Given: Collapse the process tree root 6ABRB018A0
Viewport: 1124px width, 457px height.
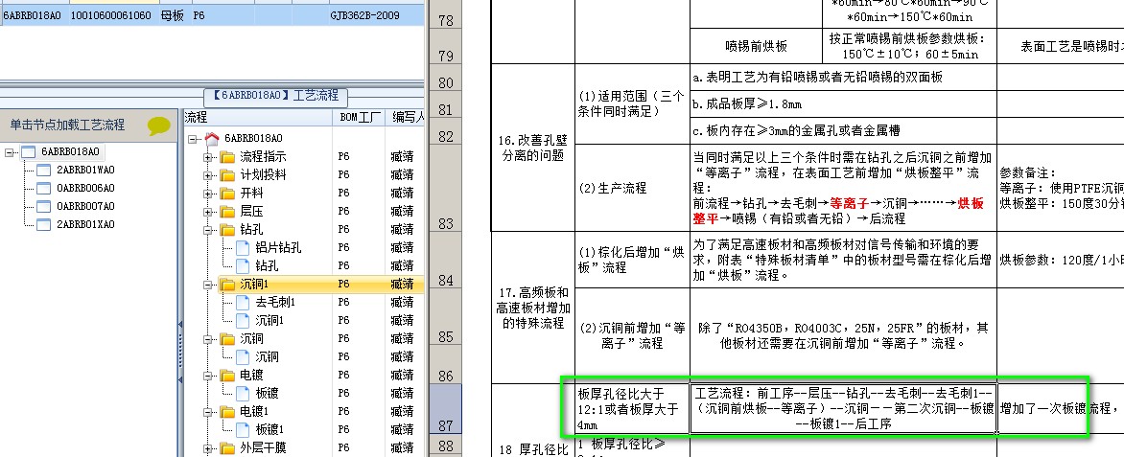Looking at the screenshot, I should [x=192, y=138].
